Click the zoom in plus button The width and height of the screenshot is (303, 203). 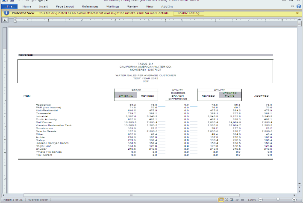[x=294, y=200]
